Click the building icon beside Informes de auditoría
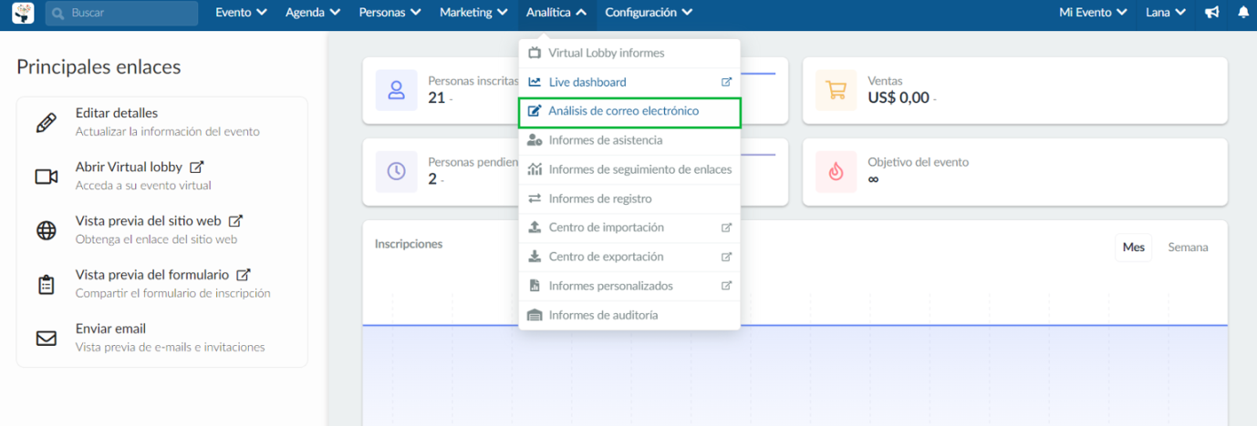The width and height of the screenshot is (1257, 426). (535, 315)
